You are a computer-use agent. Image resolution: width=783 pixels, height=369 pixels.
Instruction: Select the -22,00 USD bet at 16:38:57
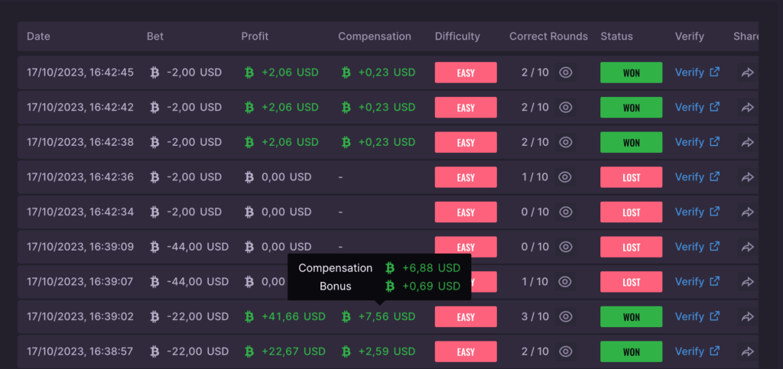click(x=198, y=352)
